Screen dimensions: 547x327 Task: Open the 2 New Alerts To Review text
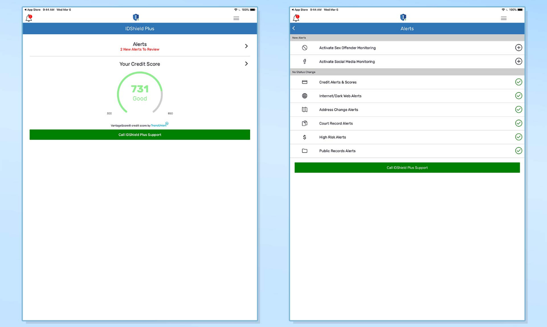pos(140,50)
